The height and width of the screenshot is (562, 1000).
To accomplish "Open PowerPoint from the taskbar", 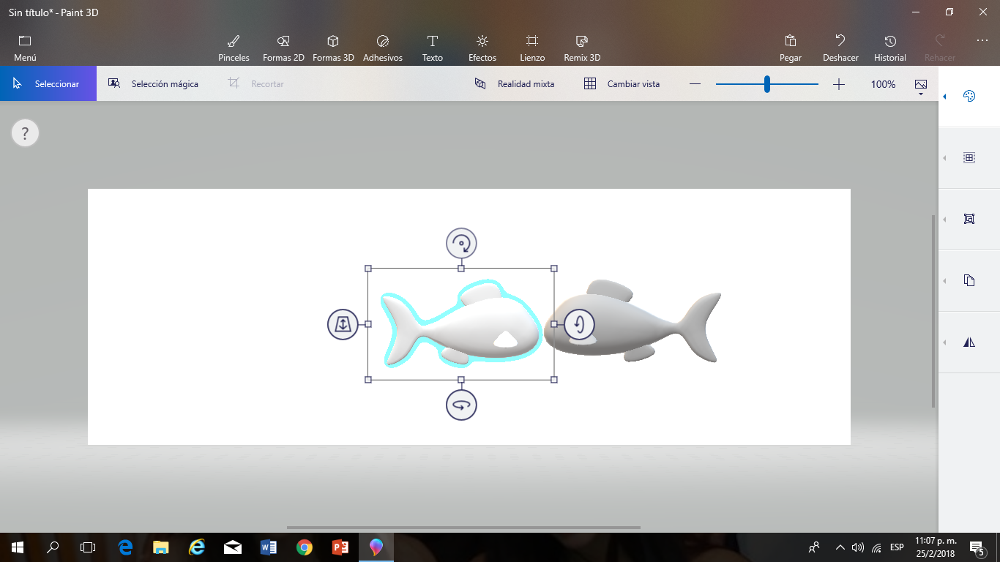I will [340, 547].
